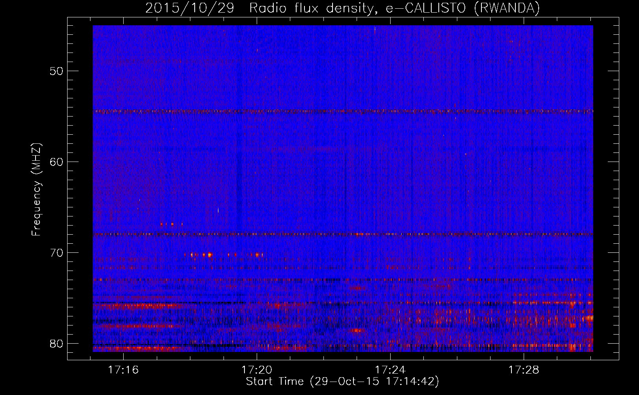
Task: Click the 70 frequency tick label
Action: 56,253
